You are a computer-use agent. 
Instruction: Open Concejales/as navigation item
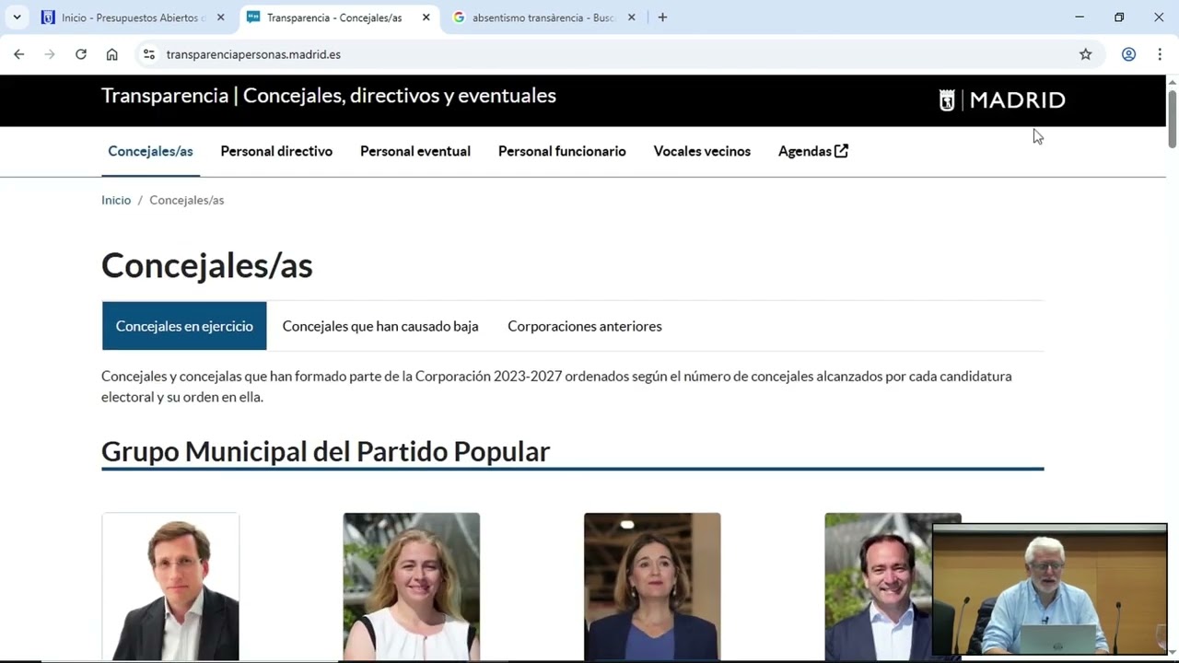pos(150,151)
